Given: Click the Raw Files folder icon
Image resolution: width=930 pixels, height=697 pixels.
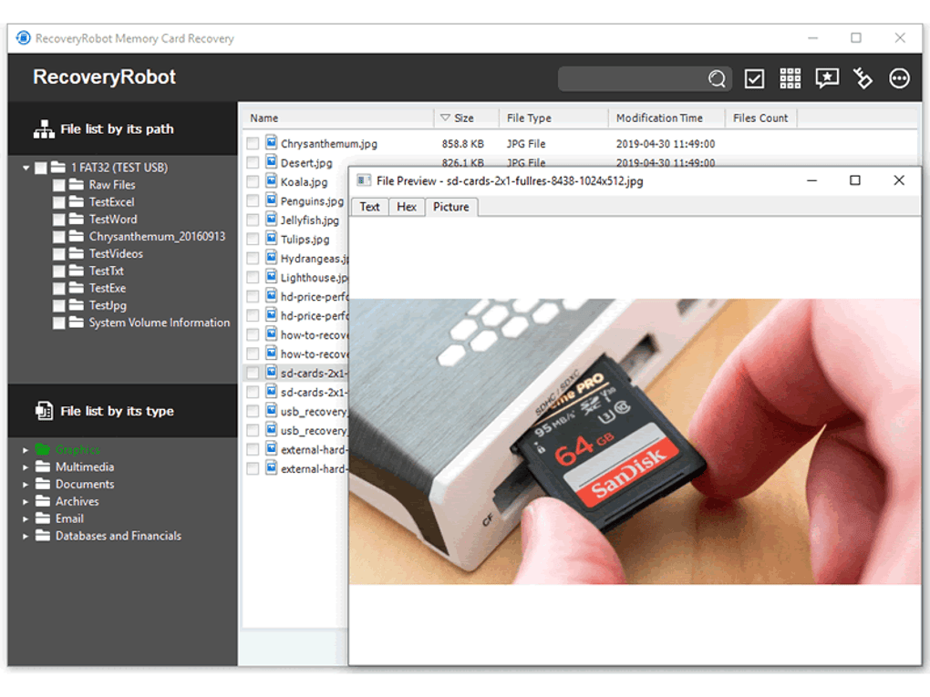Looking at the screenshot, I should coord(76,185).
